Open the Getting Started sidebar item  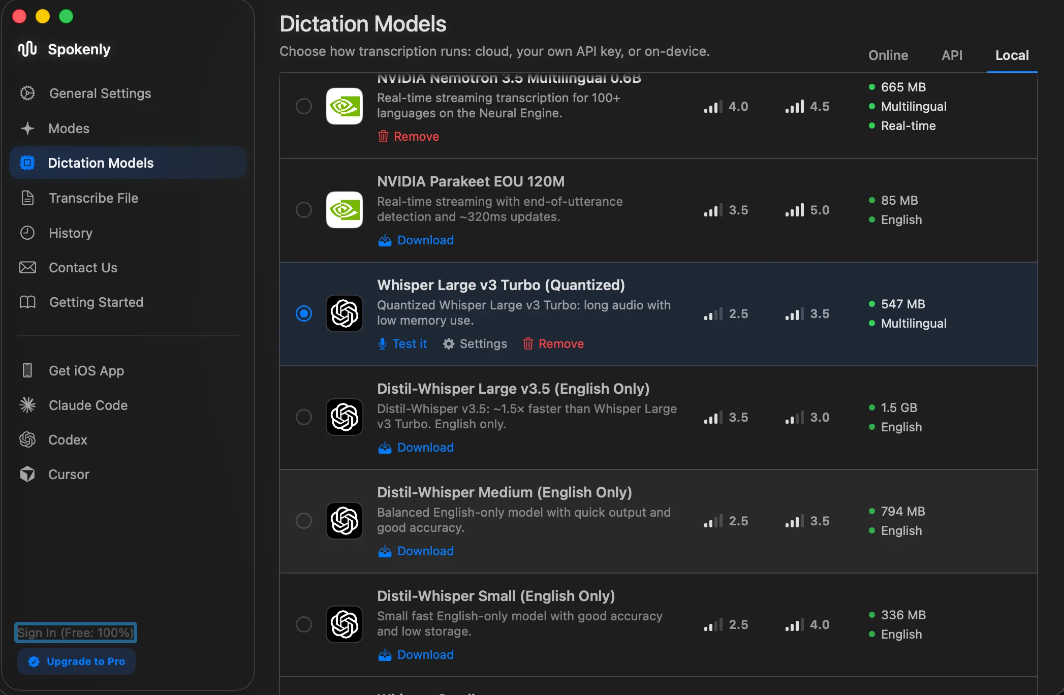(x=128, y=302)
